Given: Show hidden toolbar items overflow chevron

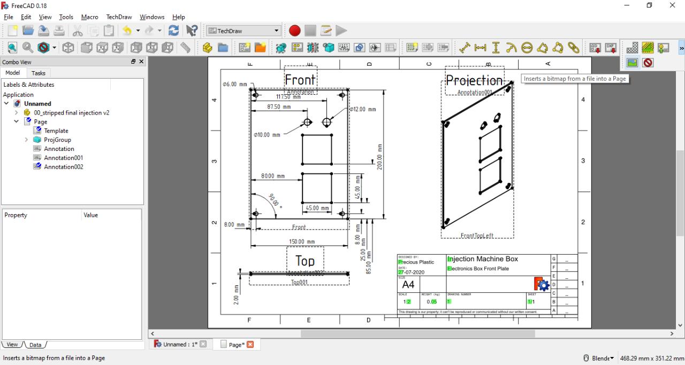Looking at the screenshot, I should pos(681,48).
